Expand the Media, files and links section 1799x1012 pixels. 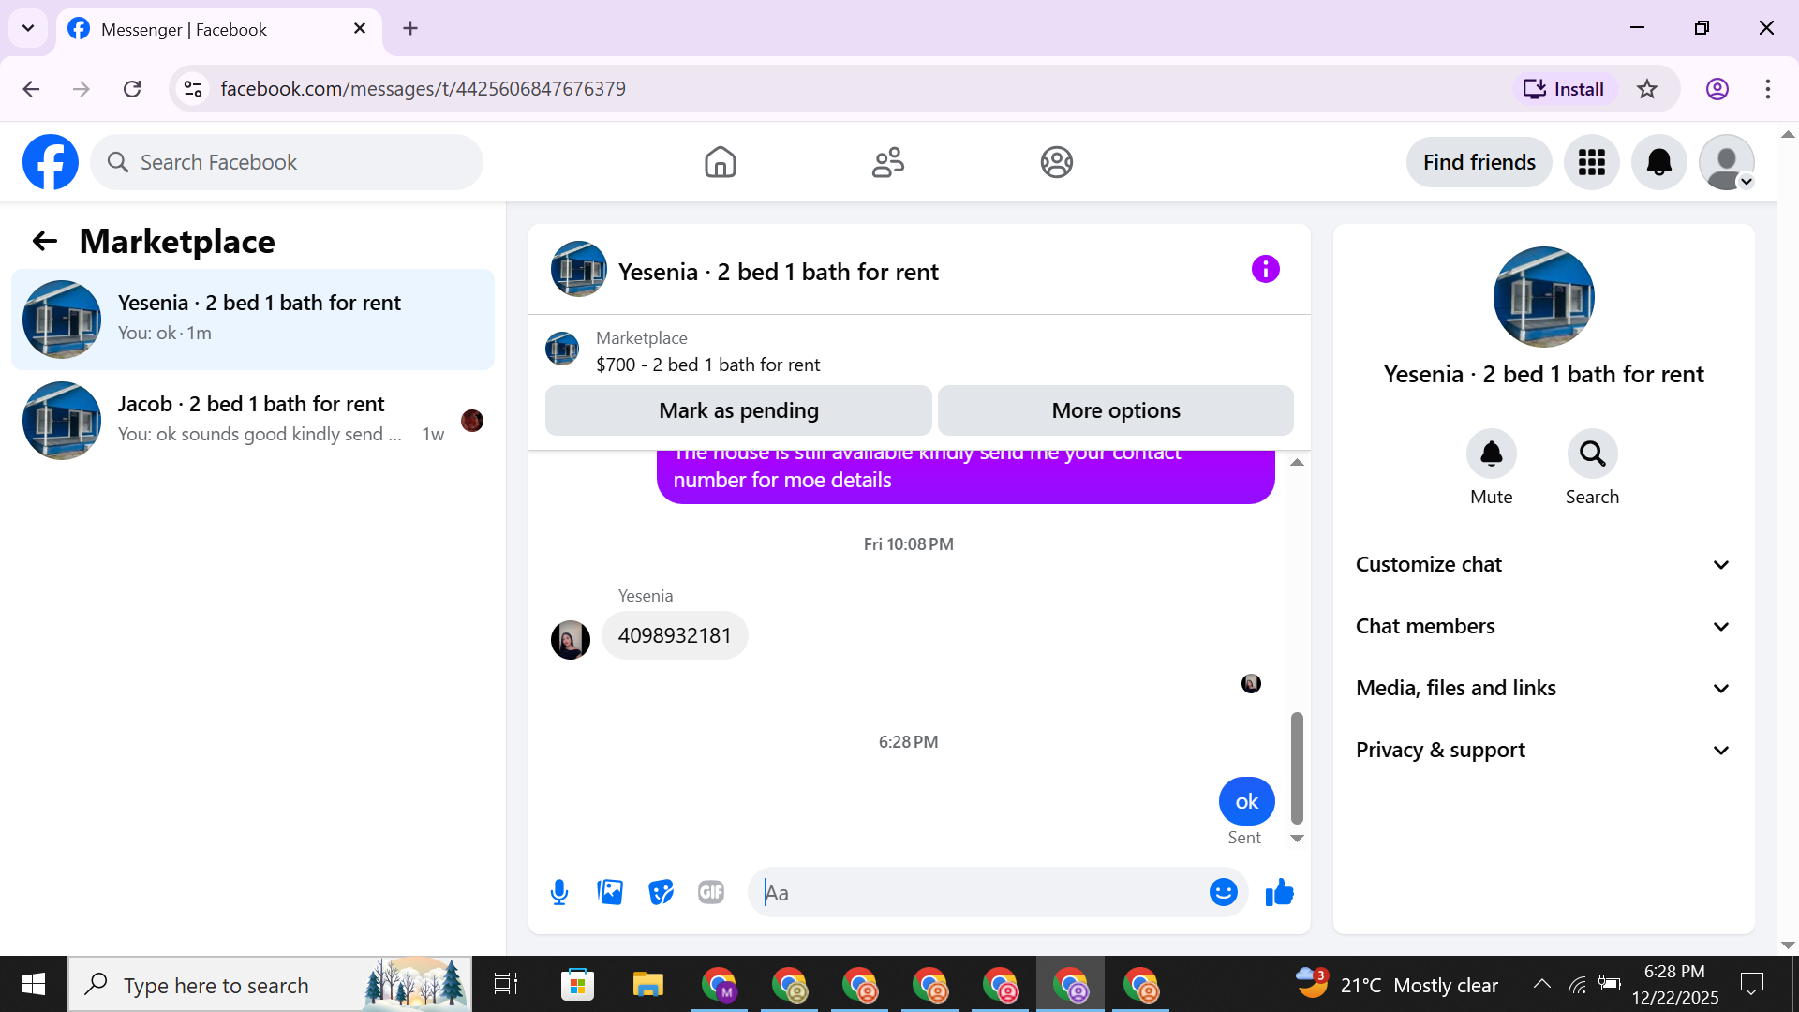pos(1542,688)
